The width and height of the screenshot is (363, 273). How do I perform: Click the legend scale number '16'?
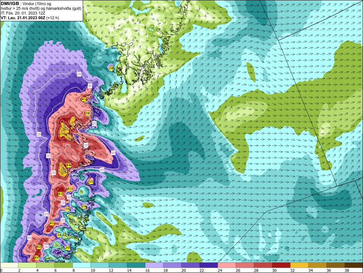click(147, 271)
